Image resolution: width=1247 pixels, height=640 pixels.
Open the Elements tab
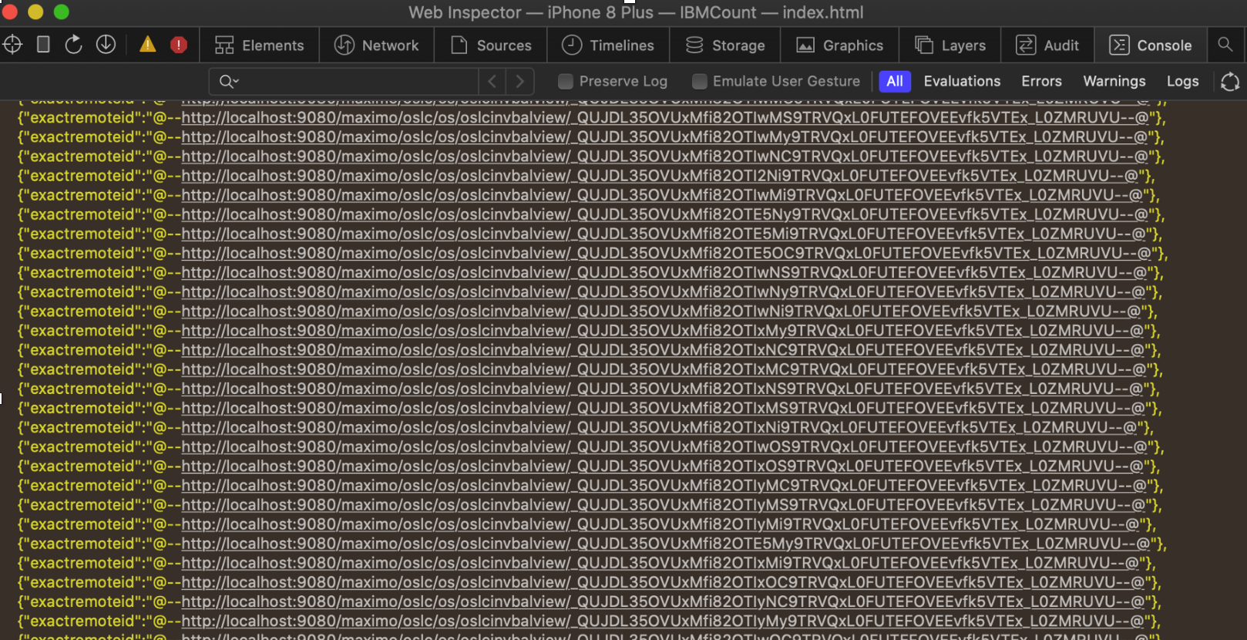point(260,45)
